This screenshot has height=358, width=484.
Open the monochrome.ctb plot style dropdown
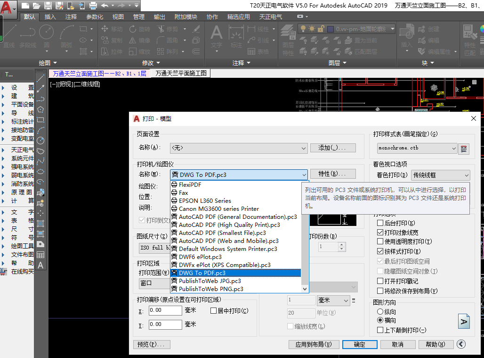click(417, 148)
